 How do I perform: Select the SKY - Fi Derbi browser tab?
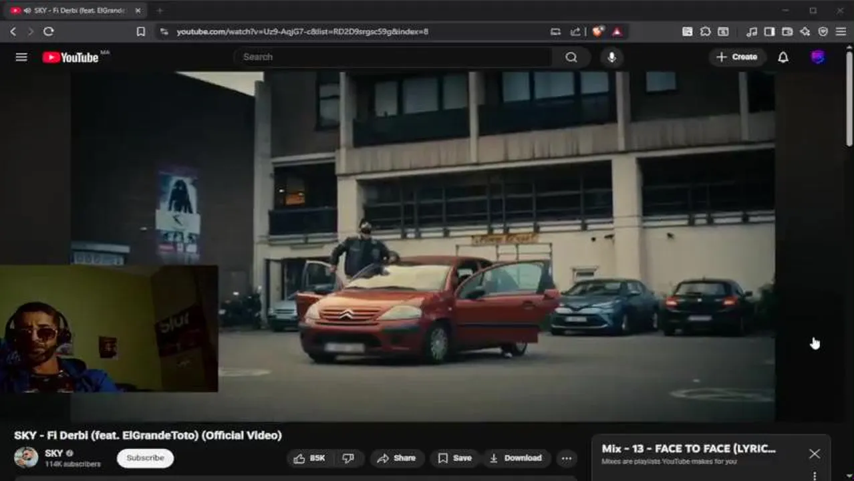point(77,11)
